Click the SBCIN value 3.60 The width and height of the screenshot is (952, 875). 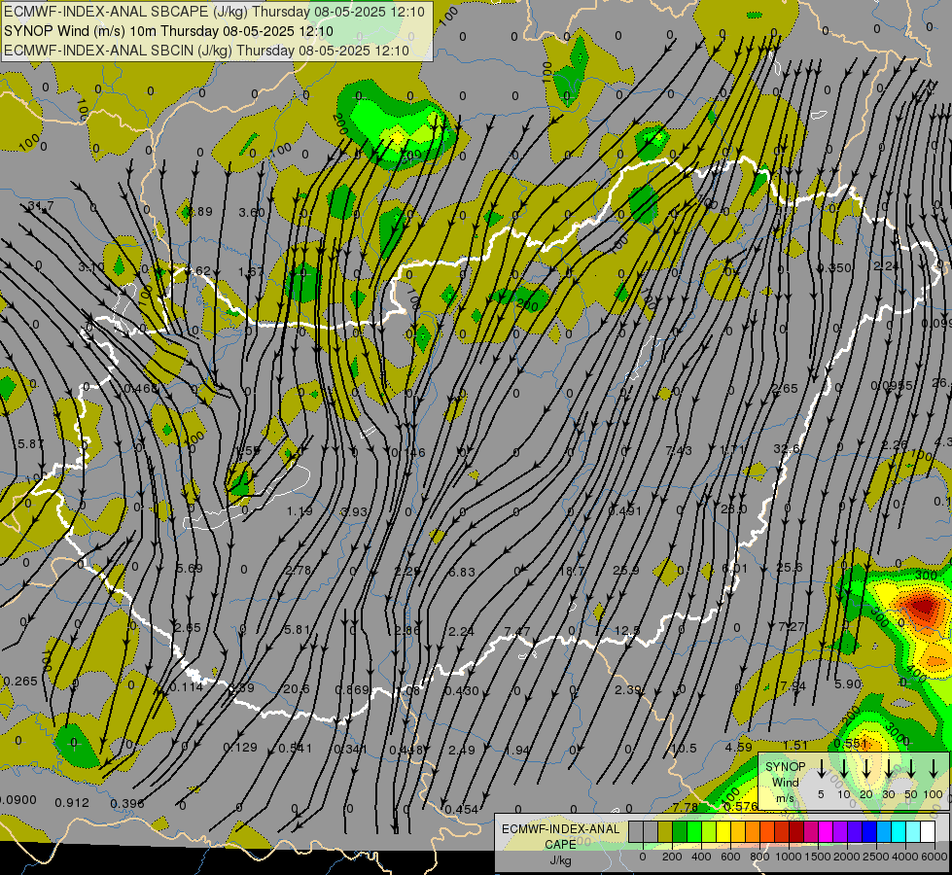coord(252,213)
